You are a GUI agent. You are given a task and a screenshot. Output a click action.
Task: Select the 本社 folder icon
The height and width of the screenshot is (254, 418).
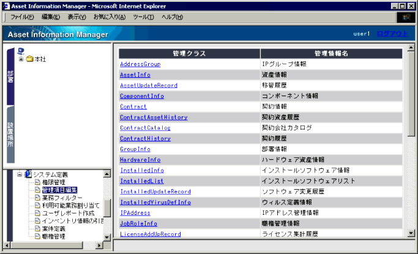pos(29,59)
